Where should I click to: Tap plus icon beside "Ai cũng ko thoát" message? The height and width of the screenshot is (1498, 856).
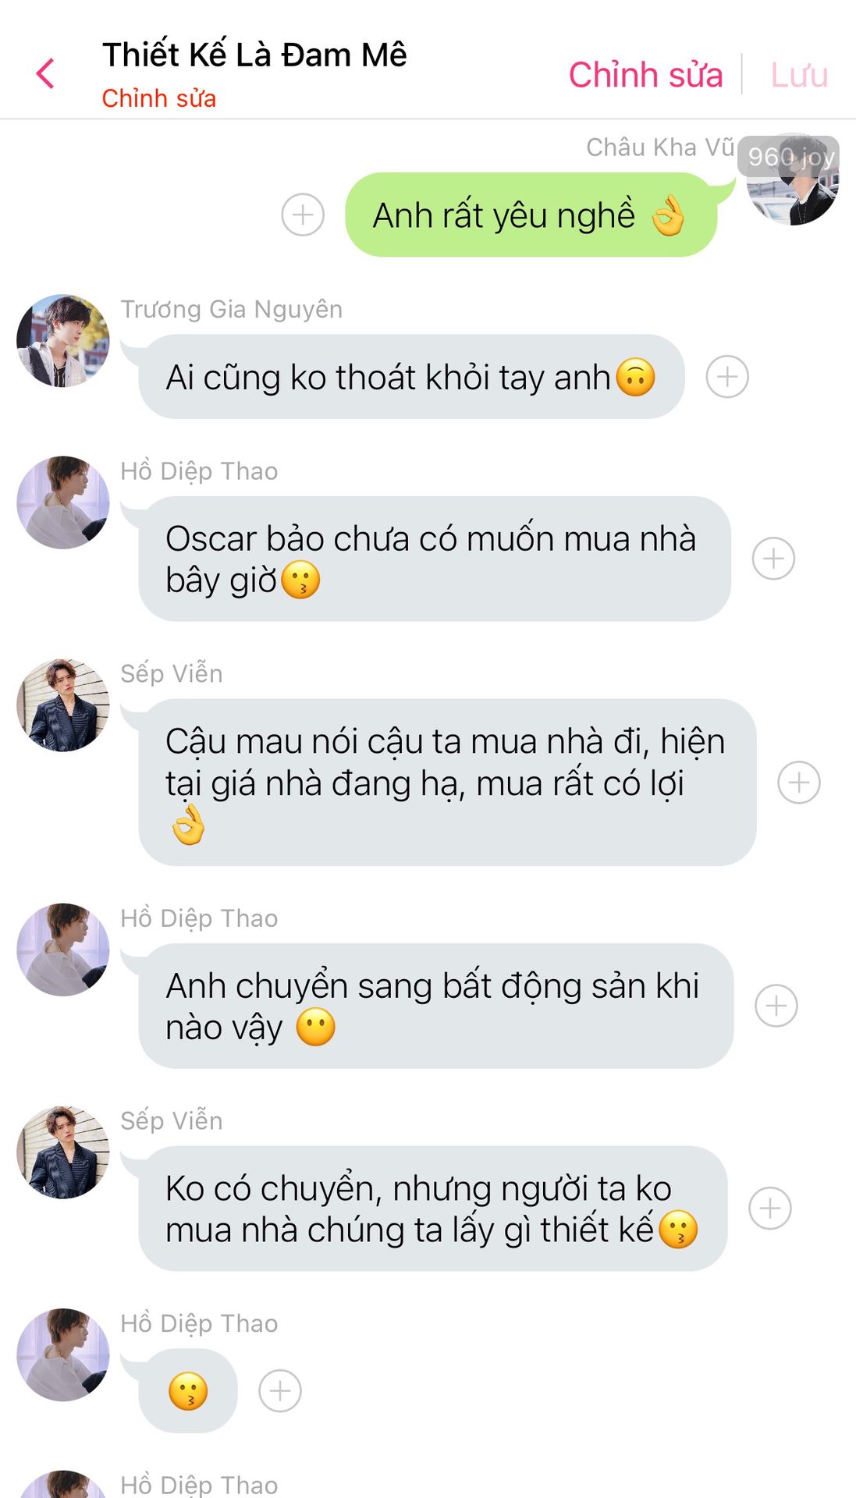coord(727,377)
